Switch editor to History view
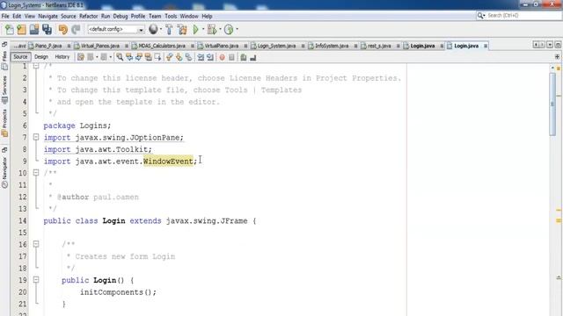 pos(62,57)
